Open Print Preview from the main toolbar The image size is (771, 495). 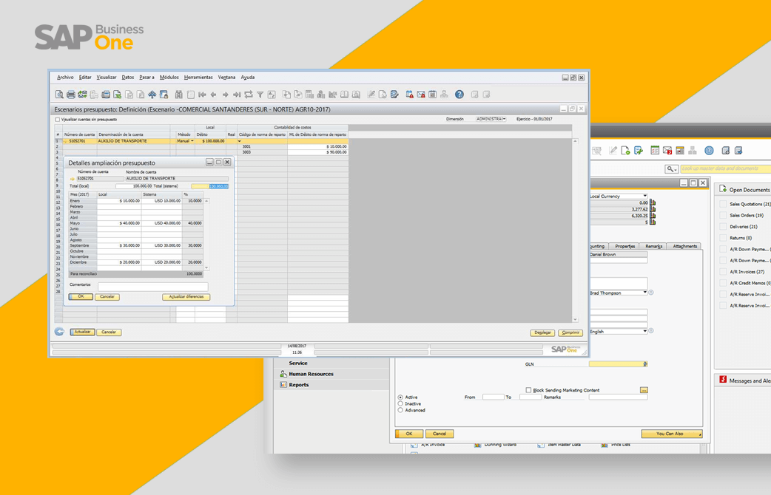coord(59,95)
